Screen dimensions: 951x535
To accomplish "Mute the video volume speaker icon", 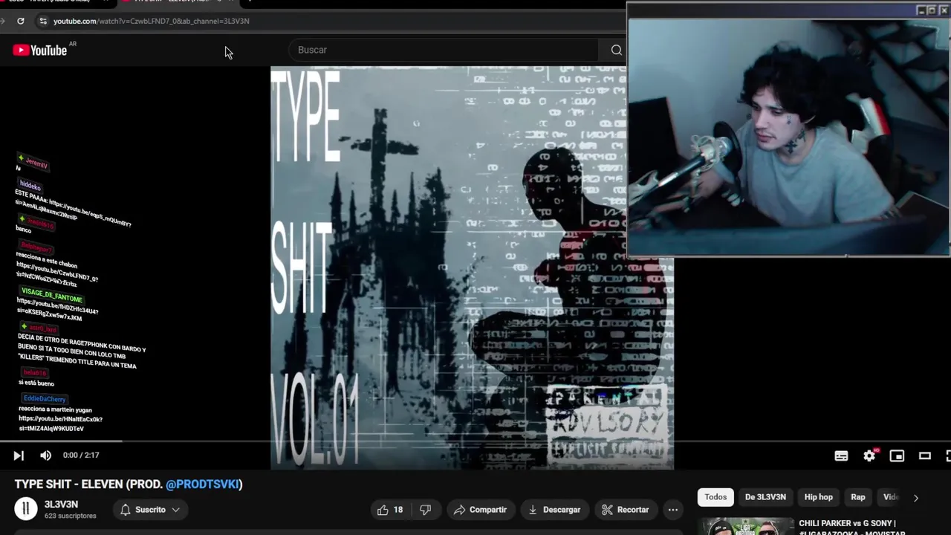I will pos(45,455).
